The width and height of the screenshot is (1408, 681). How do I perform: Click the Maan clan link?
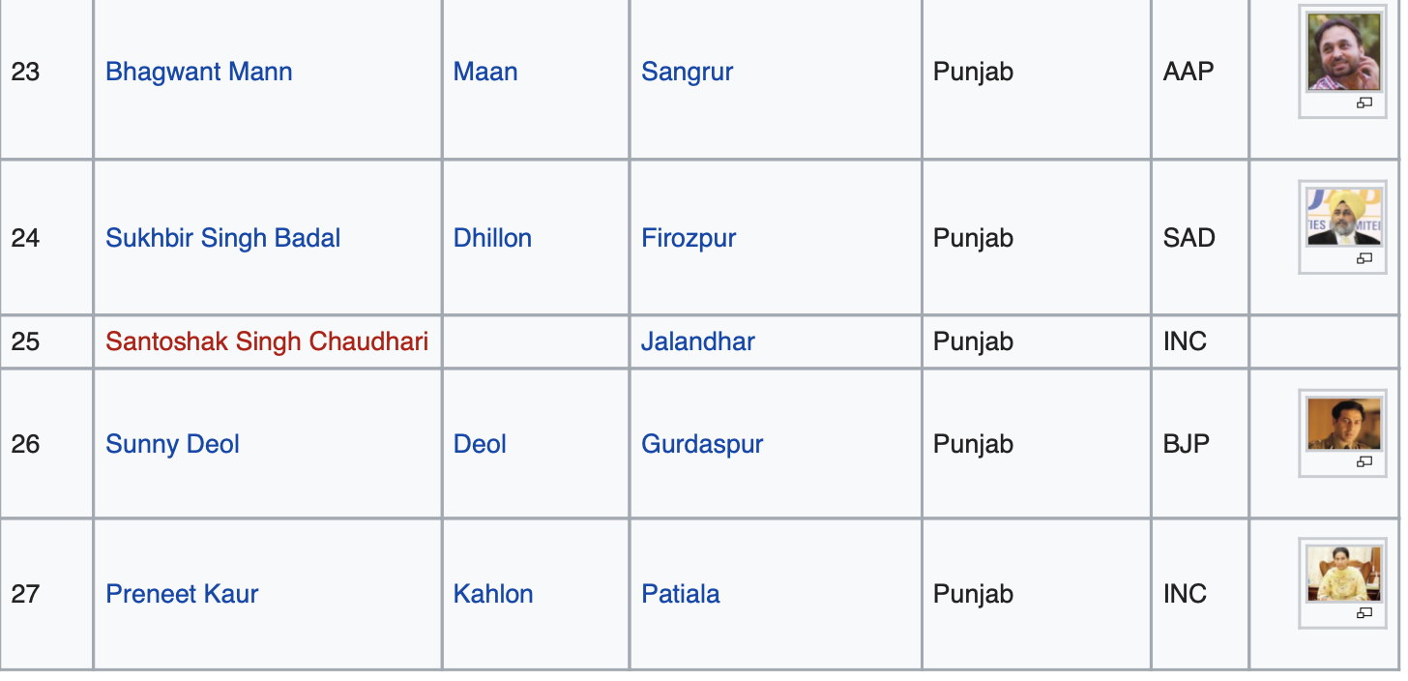(485, 72)
